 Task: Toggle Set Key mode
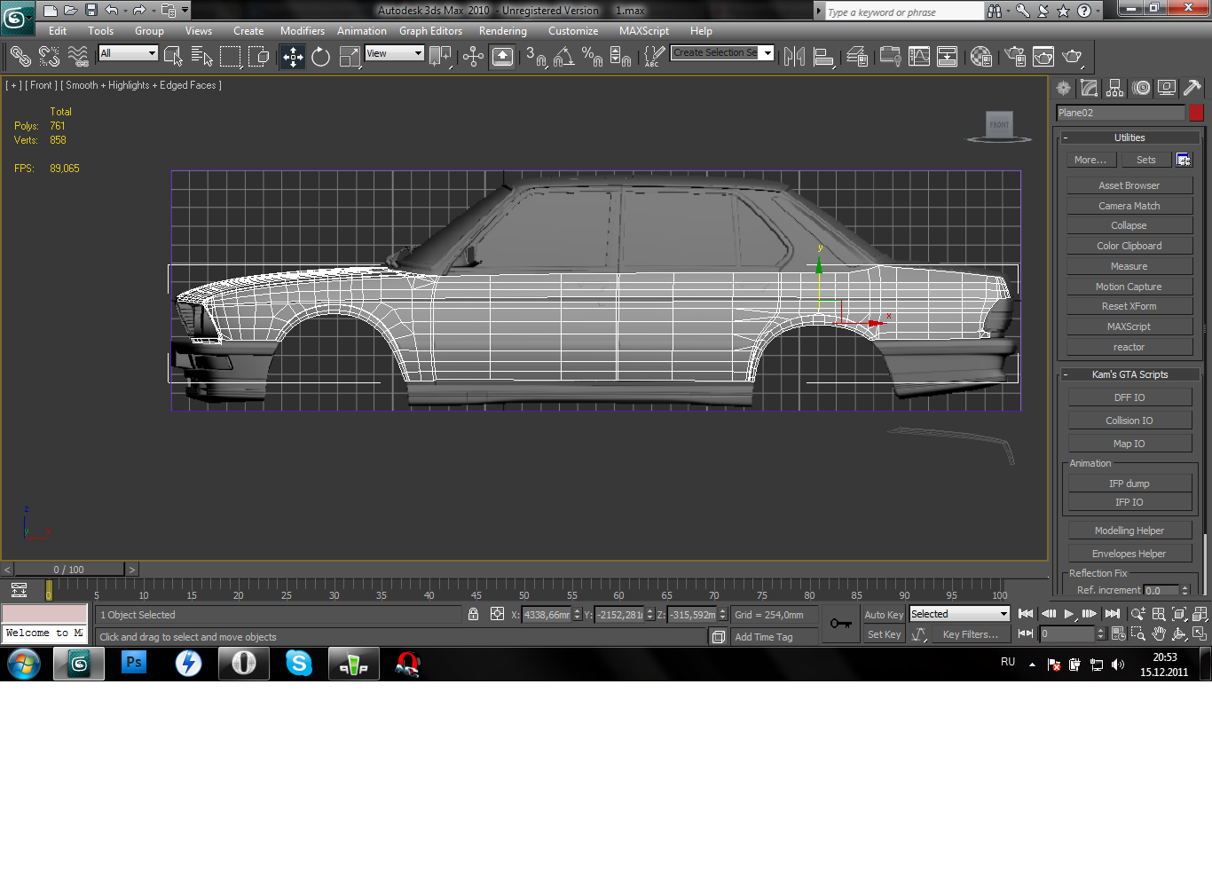point(883,634)
